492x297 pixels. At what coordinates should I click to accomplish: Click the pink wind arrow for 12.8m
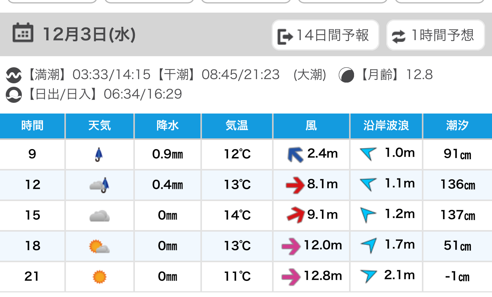click(x=291, y=276)
